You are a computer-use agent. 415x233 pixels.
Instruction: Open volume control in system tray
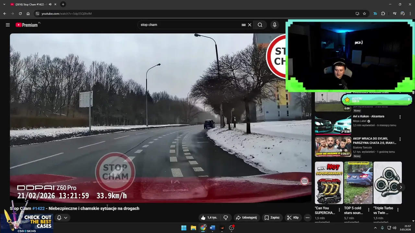(x=395, y=228)
